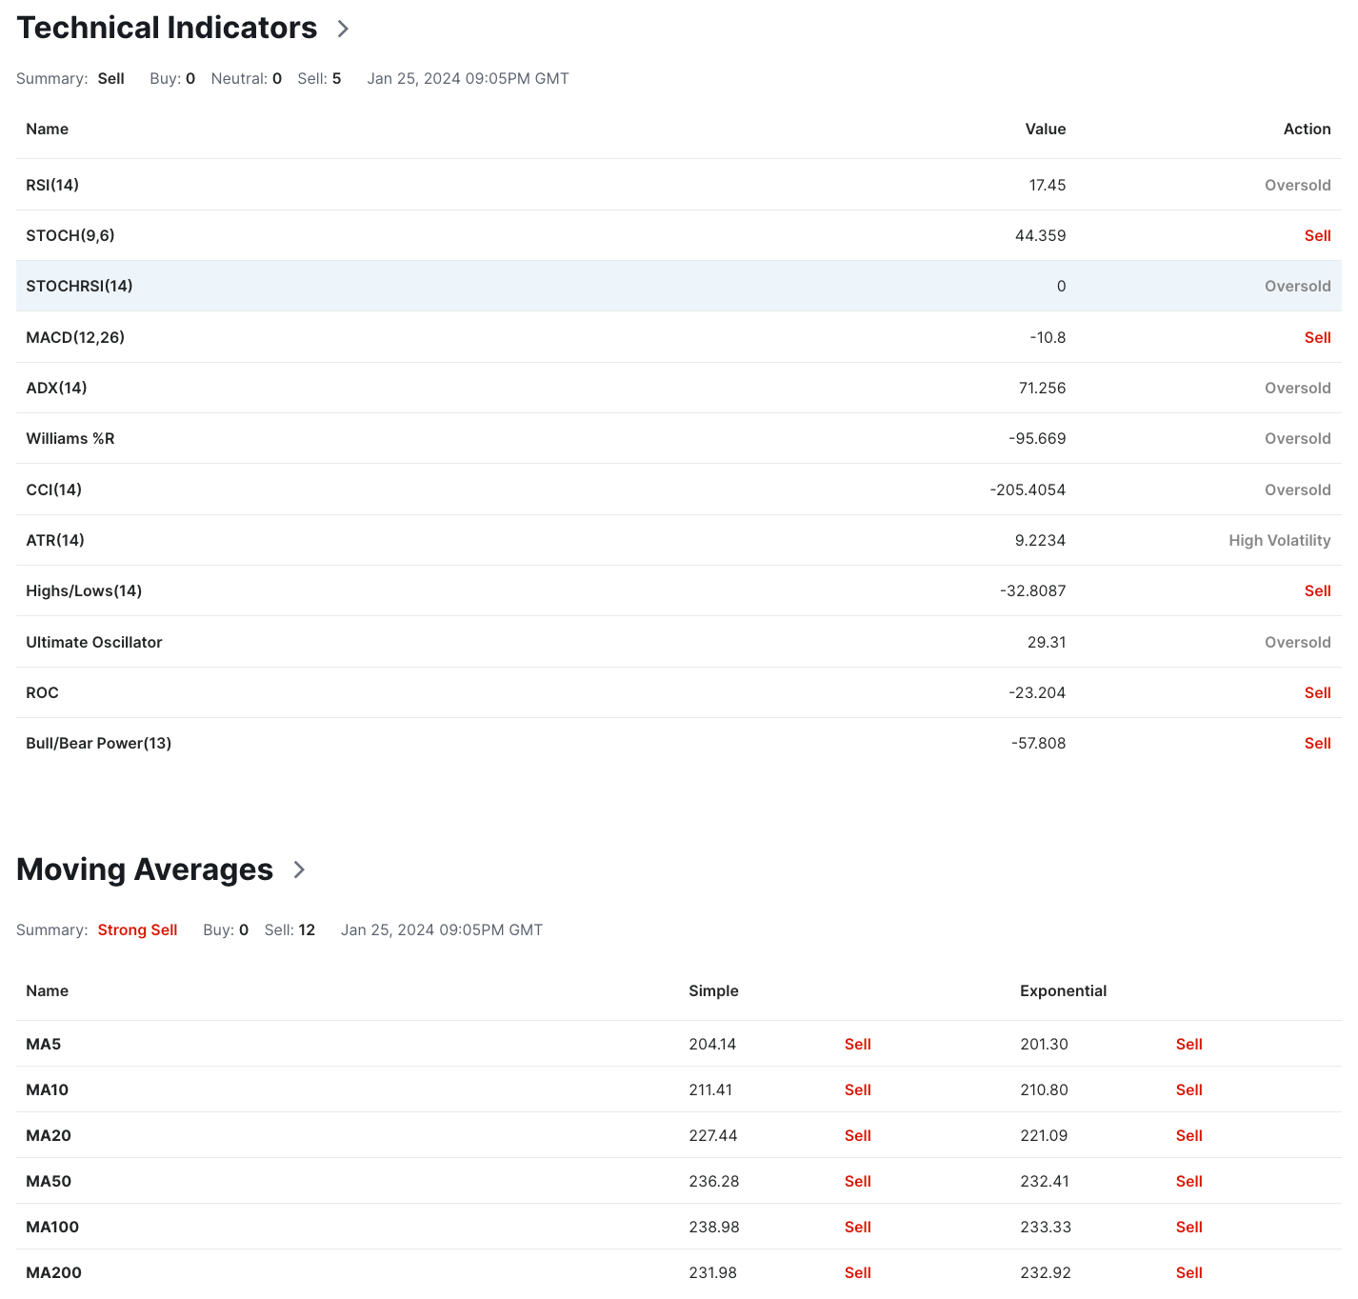Select the Highs/Lows(14) indicator name

[x=84, y=590]
